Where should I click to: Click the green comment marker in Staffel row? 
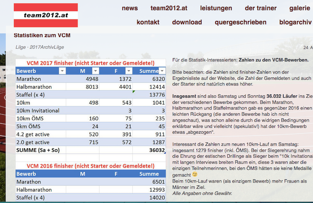coord(134,91)
